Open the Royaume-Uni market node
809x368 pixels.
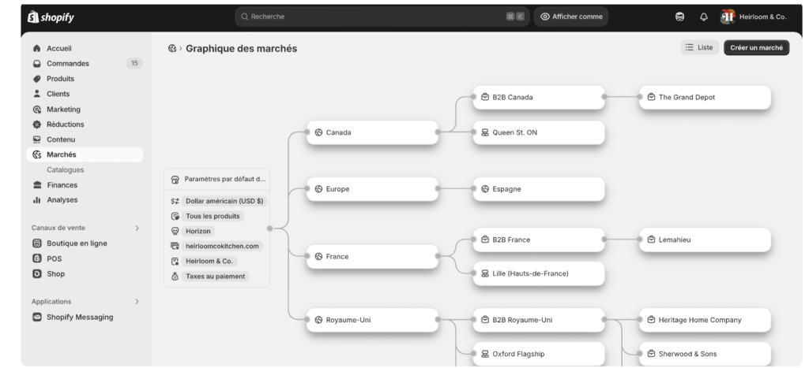point(373,320)
